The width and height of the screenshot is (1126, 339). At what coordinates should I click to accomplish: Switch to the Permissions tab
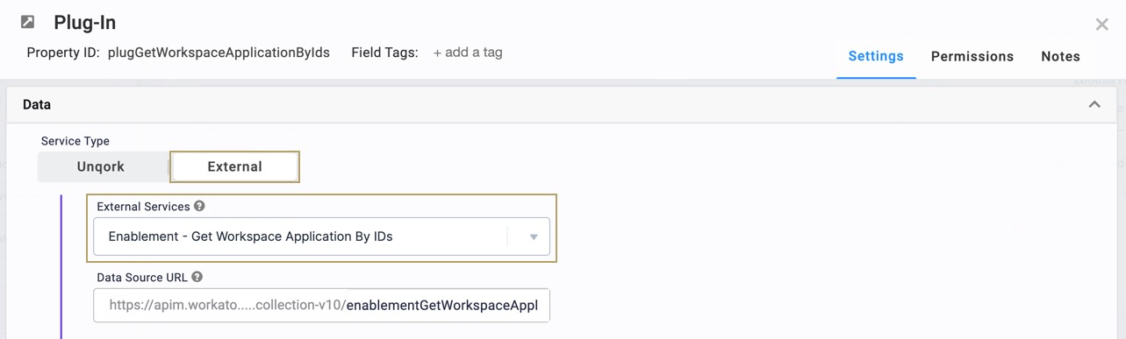(x=972, y=56)
